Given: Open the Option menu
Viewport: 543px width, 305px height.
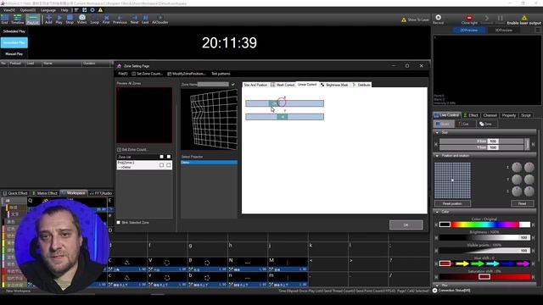Looking at the screenshot, I should click(28, 10).
